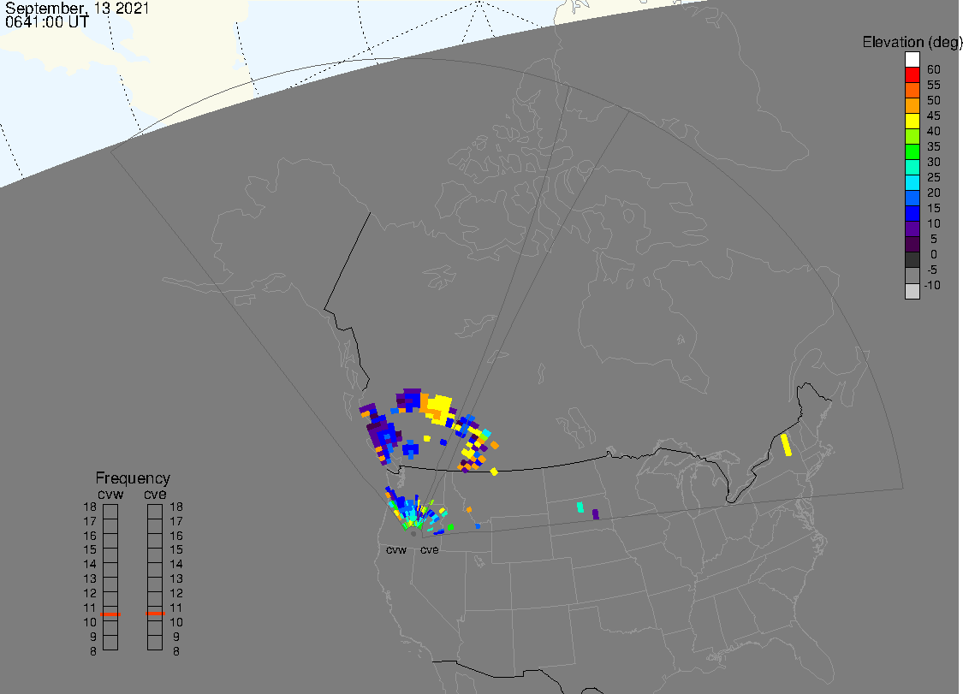The width and height of the screenshot is (963, 694).
Task: Click the date text 'September, 13 2021'
Action: 77,8
